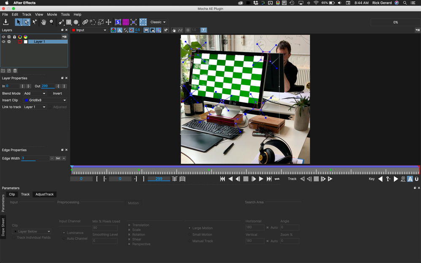Toggle the magenta Show Grid icon
Image resolution: width=421 pixels, height=263 pixels.
click(126, 22)
